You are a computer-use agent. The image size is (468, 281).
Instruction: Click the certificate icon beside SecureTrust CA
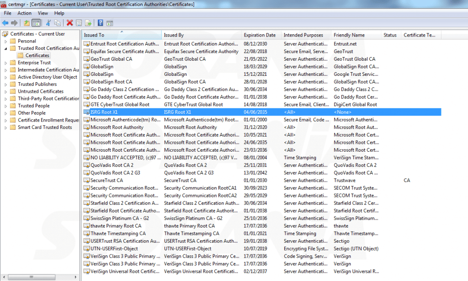[x=87, y=180]
